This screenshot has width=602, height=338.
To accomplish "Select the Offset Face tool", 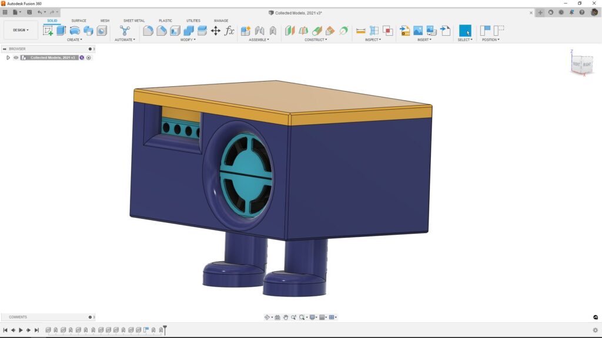I will point(202,31).
